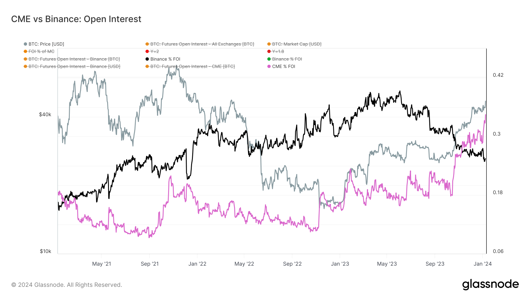Viewport: 530px width, 298px height.
Task: Show the Y=2 reference line
Action: (x=155, y=51)
